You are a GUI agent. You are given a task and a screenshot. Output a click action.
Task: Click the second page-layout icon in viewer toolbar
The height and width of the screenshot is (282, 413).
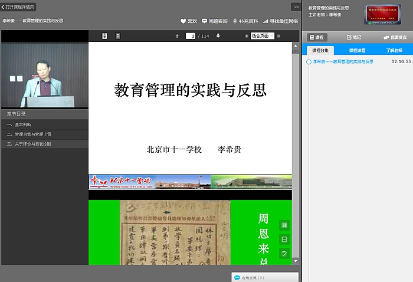[118, 36]
